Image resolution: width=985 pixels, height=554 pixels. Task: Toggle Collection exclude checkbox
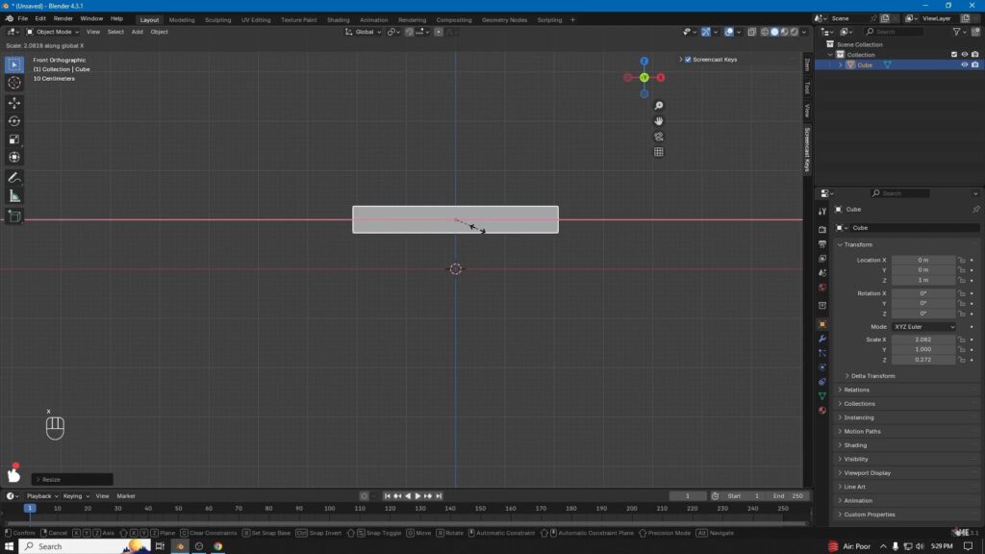click(954, 55)
